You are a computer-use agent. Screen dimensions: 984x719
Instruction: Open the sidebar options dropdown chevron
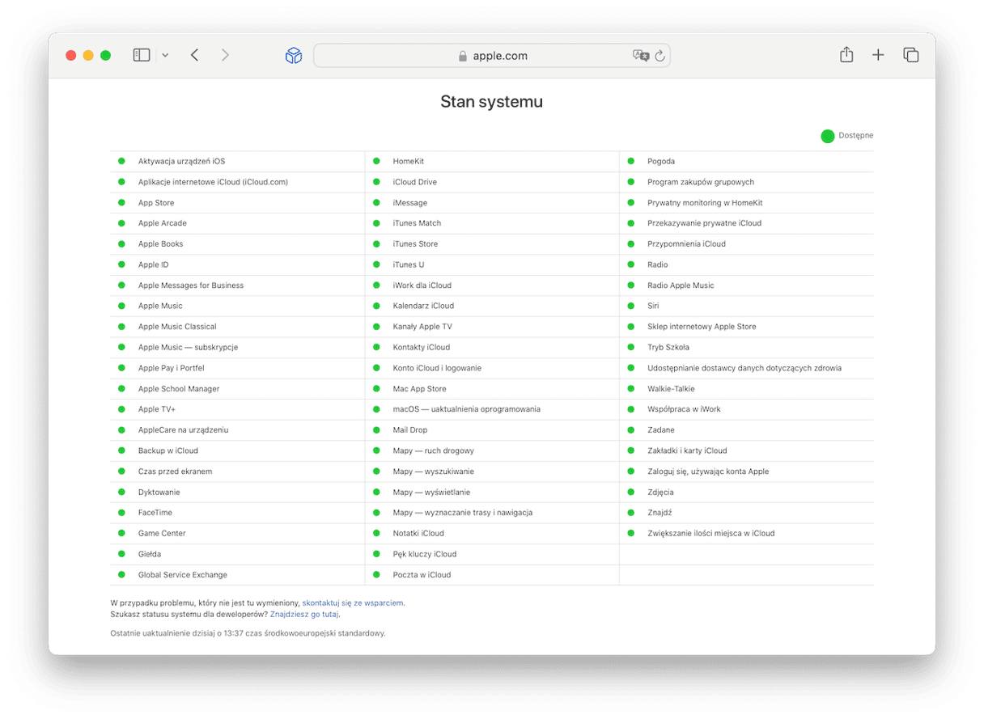tap(165, 56)
